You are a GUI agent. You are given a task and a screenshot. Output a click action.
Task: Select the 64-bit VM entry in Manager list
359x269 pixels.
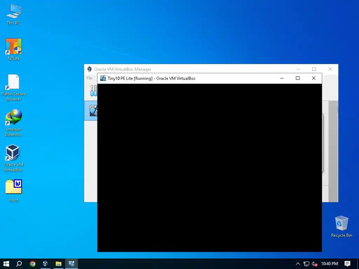[91, 111]
